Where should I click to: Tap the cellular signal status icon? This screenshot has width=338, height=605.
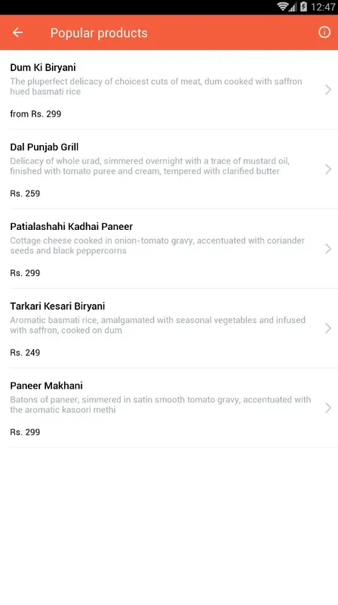pyautogui.click(x=293, y=7)
